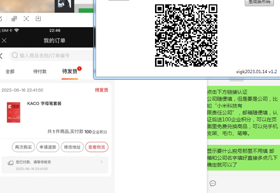Click the text recognition scan icon
The width and height of the screenshot is (280, 193).
(26, 18)
